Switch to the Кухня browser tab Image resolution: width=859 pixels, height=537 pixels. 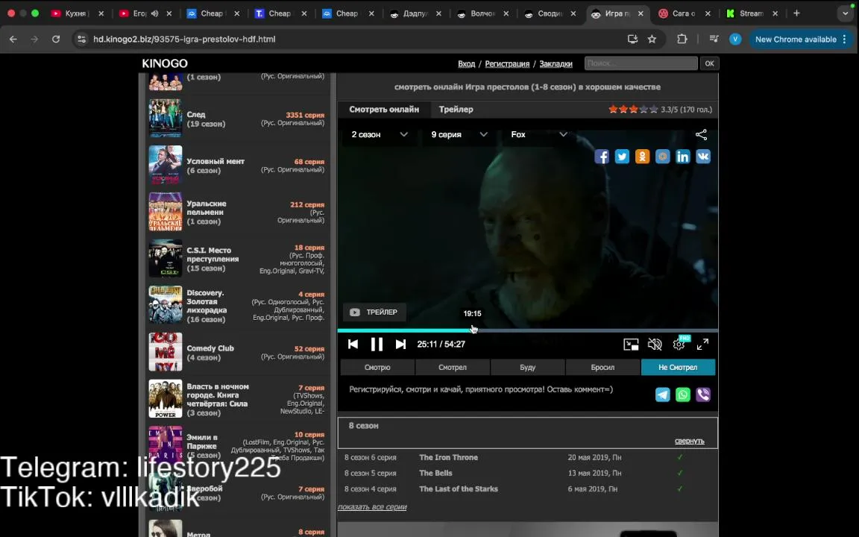75,13
